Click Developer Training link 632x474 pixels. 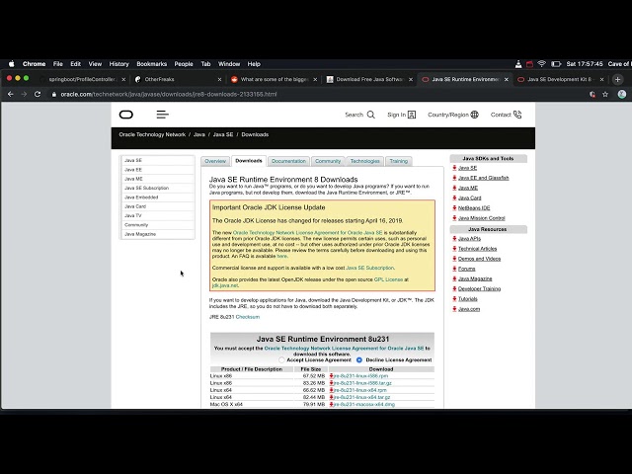pos(479,289)
